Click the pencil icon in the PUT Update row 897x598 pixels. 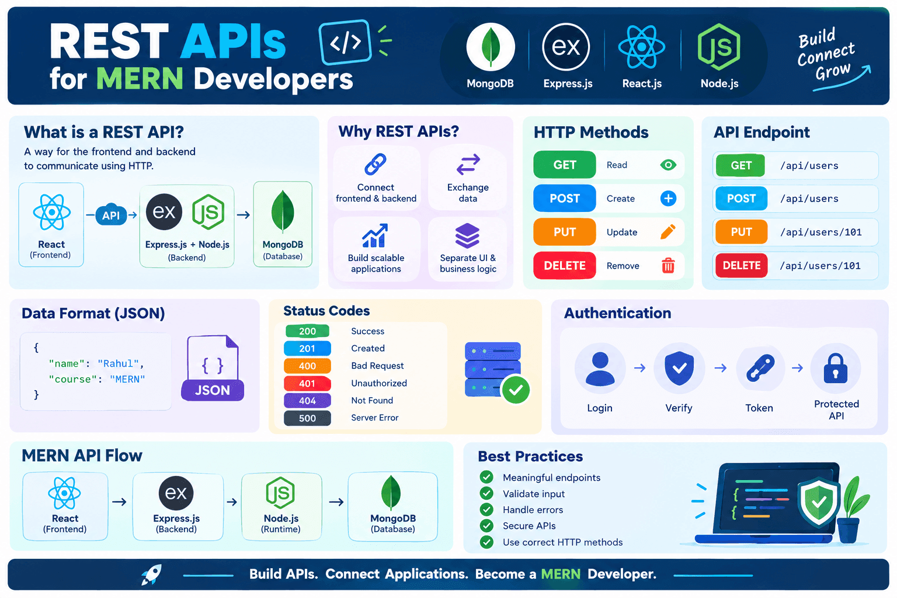pyautogui.click(x=668, y=232)
